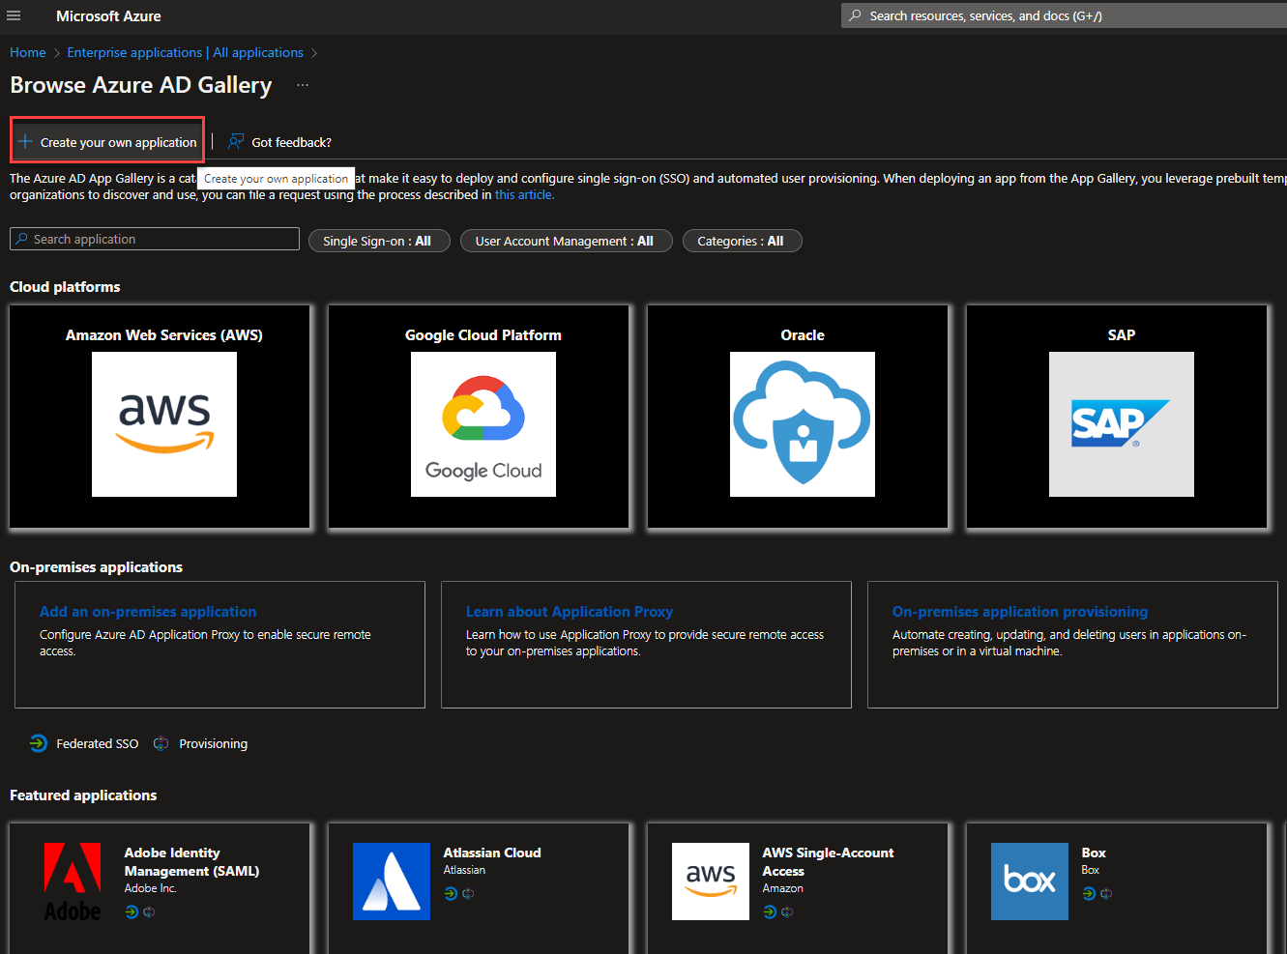Click the Got feedback person icon

235,141
